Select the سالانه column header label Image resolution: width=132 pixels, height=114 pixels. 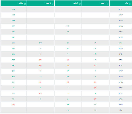point(21,3)
